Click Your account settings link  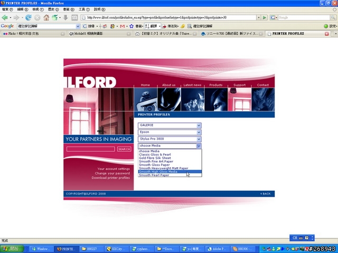click(114, 169)
